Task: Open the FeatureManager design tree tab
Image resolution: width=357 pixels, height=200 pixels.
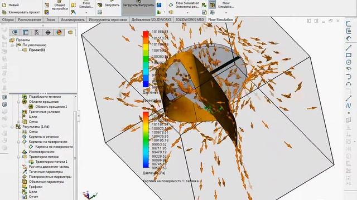Action: (x=15, y=32)
